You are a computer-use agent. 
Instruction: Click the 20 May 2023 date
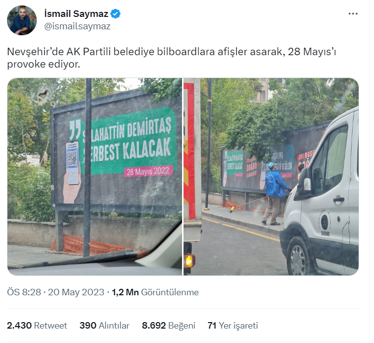tap(76, 292)
